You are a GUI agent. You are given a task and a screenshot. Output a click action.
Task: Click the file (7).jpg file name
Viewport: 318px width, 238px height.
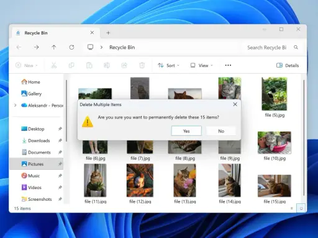140,158
